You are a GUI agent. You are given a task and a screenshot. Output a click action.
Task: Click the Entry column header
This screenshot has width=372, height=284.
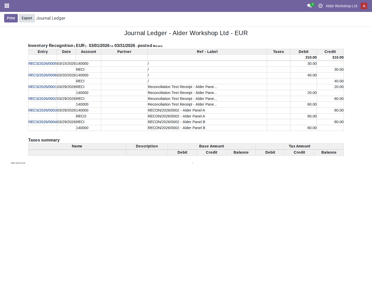pyautogui.click(x=43, y=52)
